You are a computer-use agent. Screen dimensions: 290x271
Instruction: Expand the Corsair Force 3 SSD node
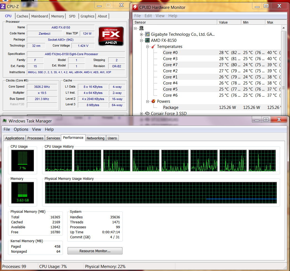[141, 114]
